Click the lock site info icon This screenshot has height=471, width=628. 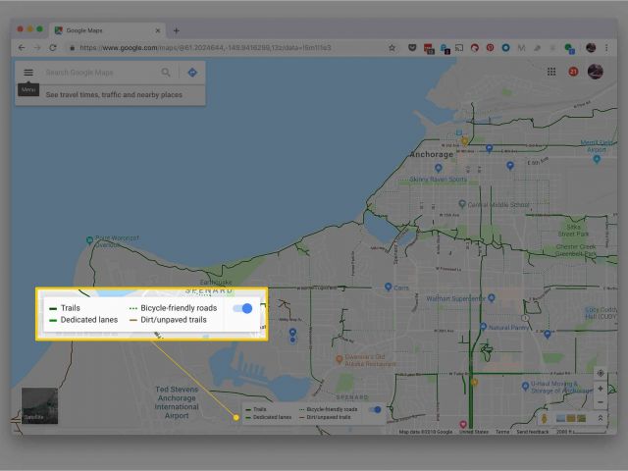(x=73, y=48)
